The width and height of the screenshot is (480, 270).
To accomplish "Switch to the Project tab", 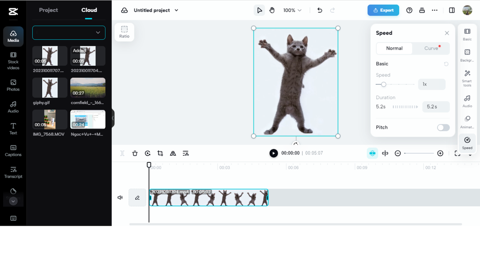I will tap(49, 10).
